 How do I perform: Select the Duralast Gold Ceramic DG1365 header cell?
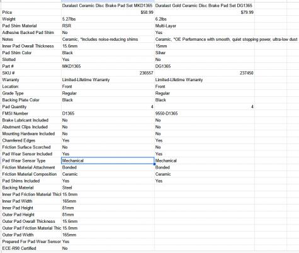click(205, 6)
